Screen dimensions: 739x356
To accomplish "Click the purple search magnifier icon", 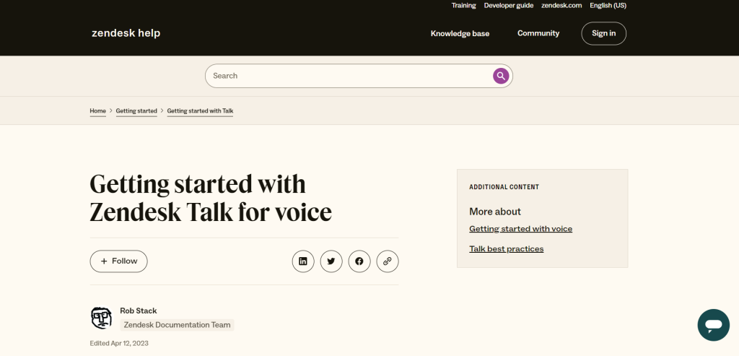I will coord(501,76).
